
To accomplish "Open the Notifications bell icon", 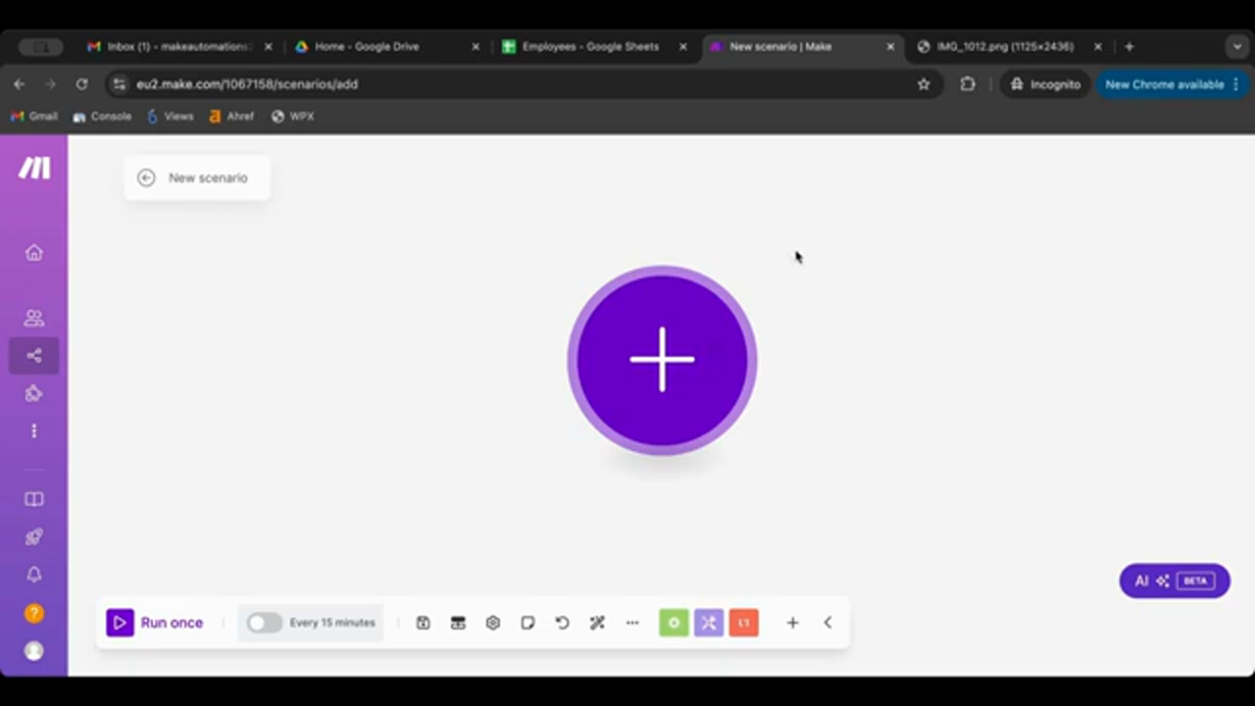I will click(x=34, y=575).
